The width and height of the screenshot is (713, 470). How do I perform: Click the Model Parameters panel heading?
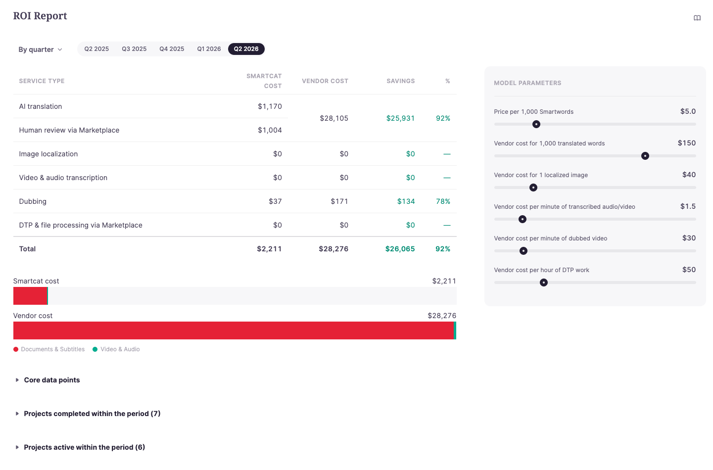(527, 83)
